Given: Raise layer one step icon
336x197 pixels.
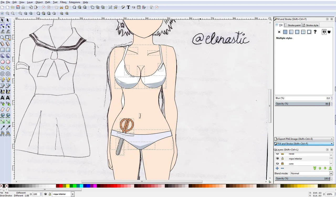Looking at the screenshot, I should pyautogui.click(x=320, y=168).
